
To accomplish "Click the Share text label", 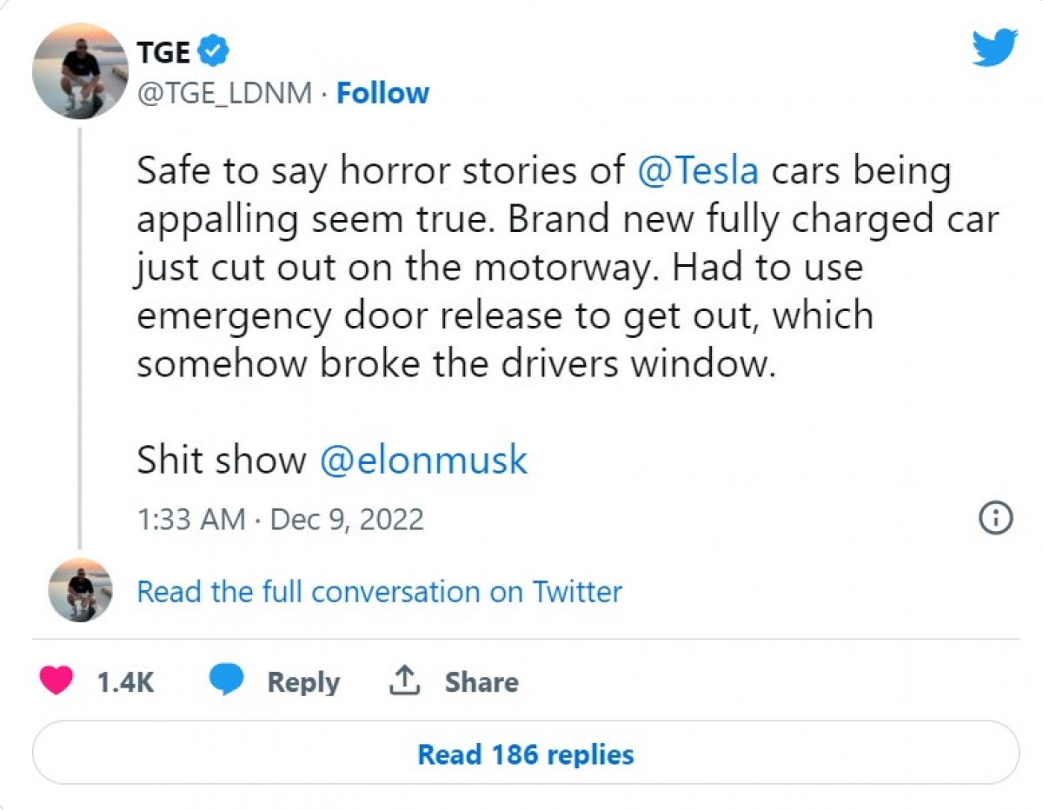I will coord(482,682).
